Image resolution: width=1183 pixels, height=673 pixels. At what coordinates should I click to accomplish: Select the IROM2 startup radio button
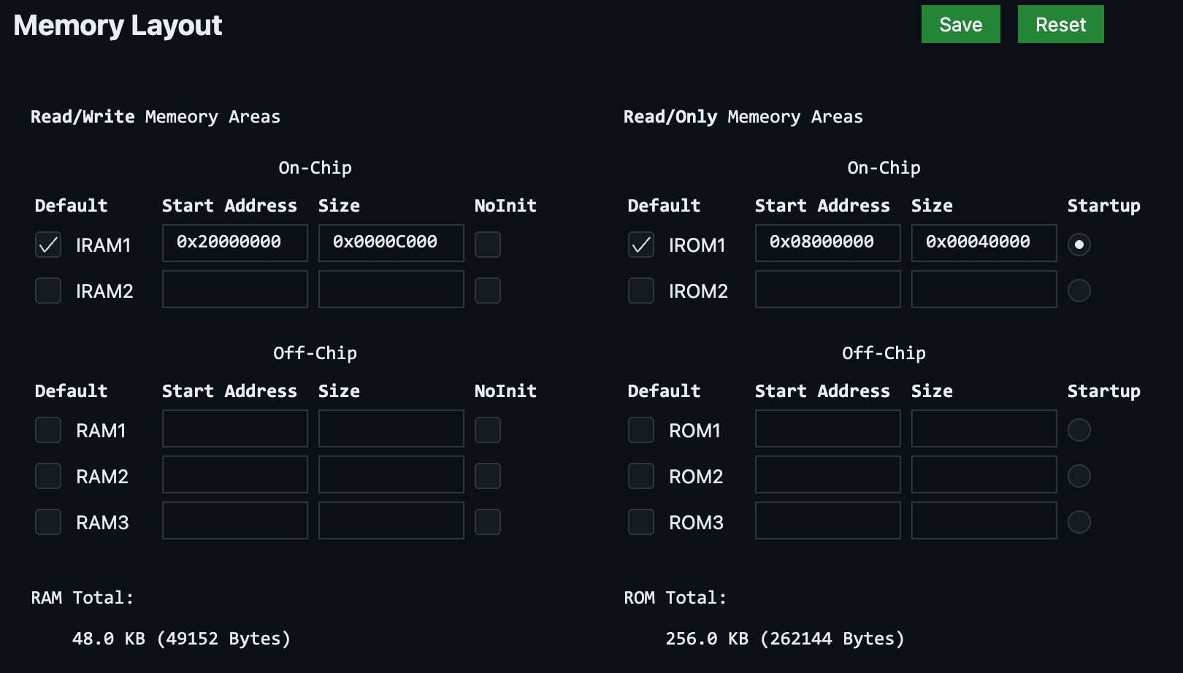point(1079,291)
